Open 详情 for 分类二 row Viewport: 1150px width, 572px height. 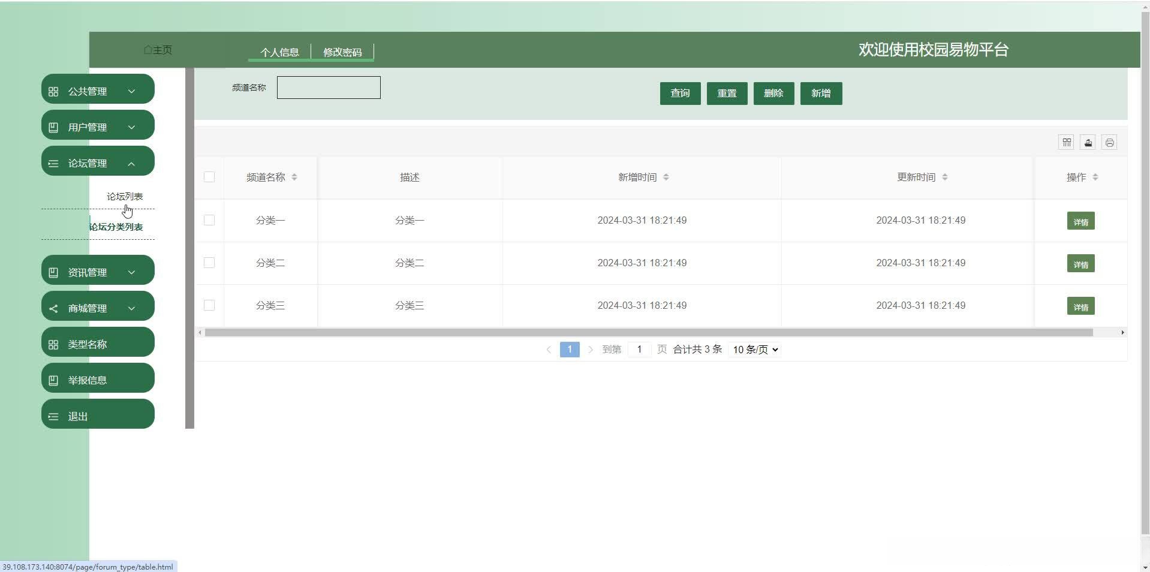[x=1080, y=263]
